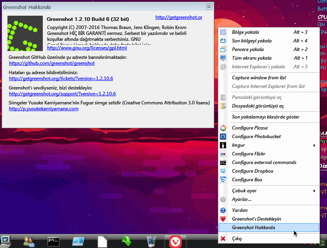This screenshot has width=327, height=248.
Task: Open the p.yusukekamiyamane.com link
Action: (44, 109)
